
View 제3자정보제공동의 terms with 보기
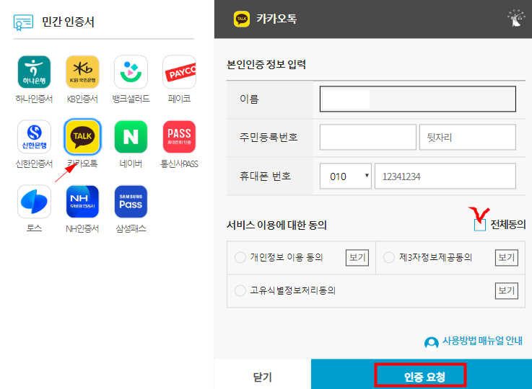tap(507, 258)
